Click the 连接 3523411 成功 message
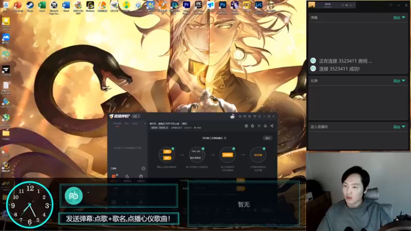The image size is (411, 231). [339, 69]
